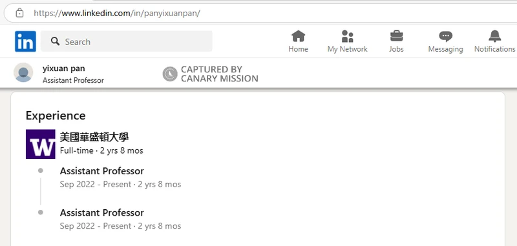Click the Home menu label

pyautogui.click(x=298, y=49)
